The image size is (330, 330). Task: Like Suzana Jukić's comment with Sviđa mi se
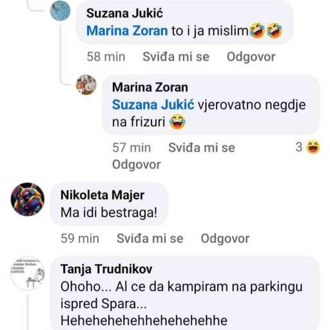tap(176, 57)
